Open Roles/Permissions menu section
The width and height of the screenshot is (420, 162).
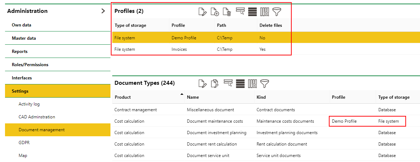click(x=58, y=64)
